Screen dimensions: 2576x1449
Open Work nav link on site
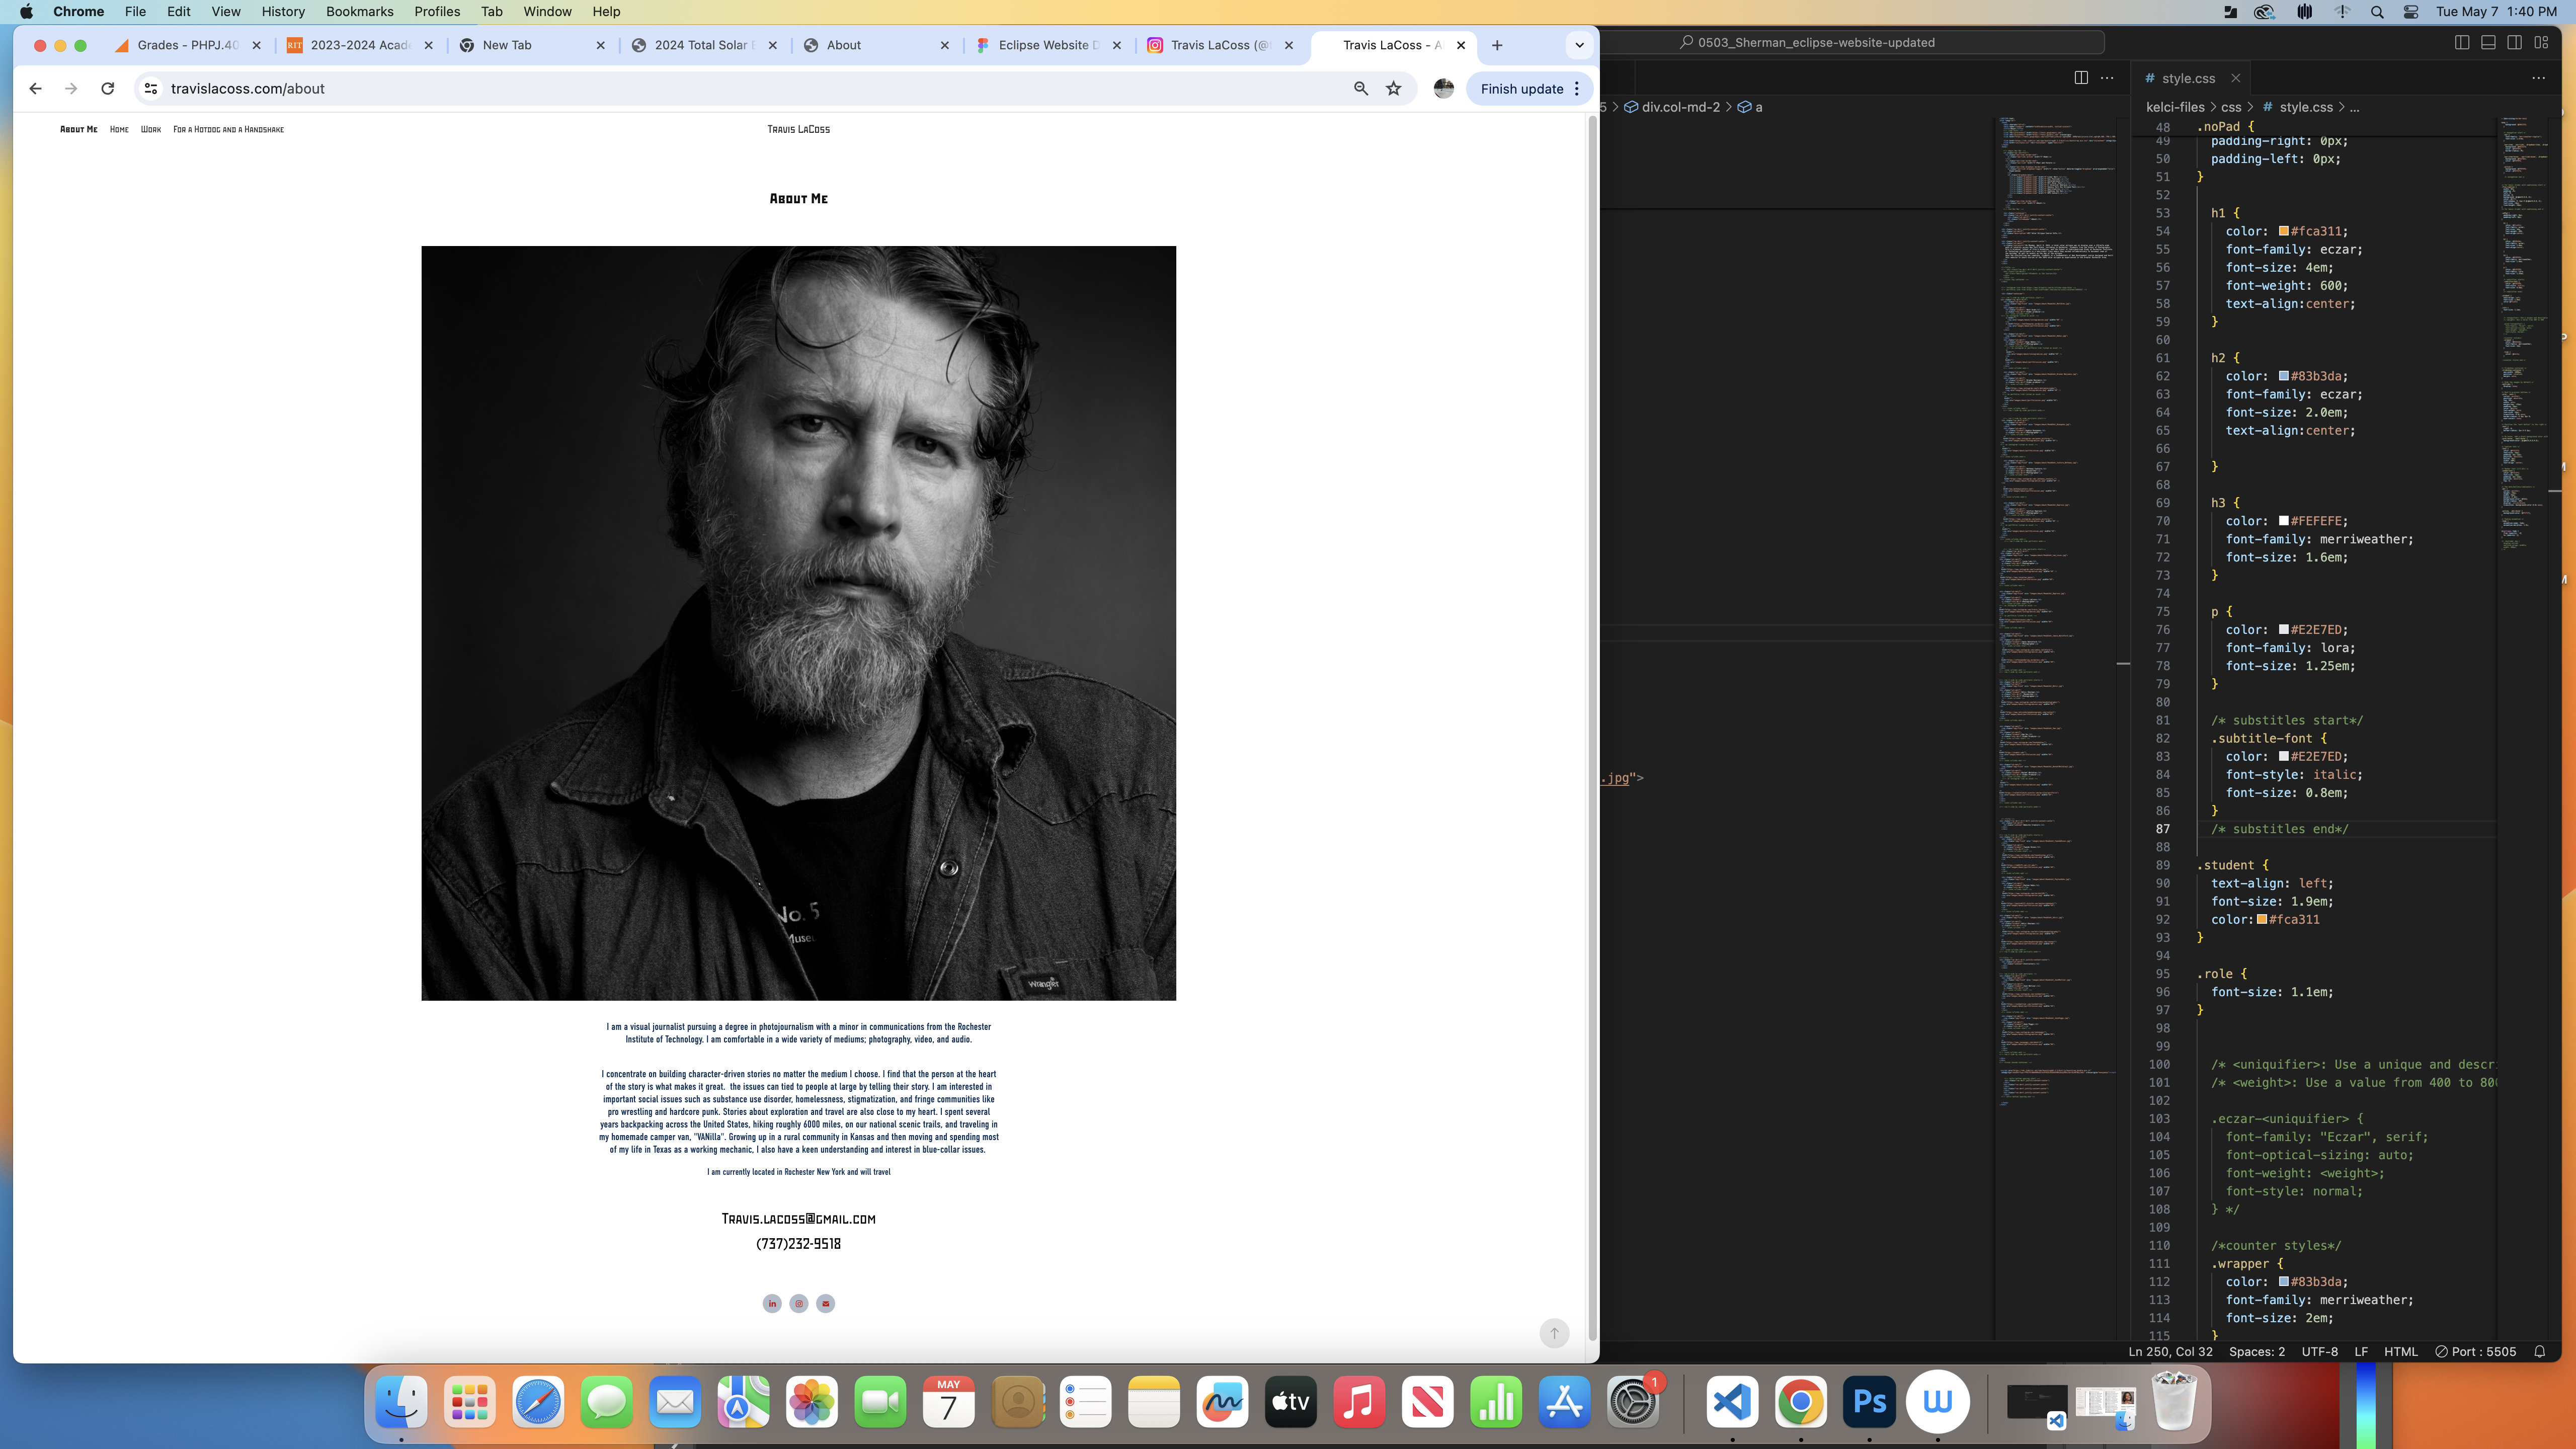151,129
